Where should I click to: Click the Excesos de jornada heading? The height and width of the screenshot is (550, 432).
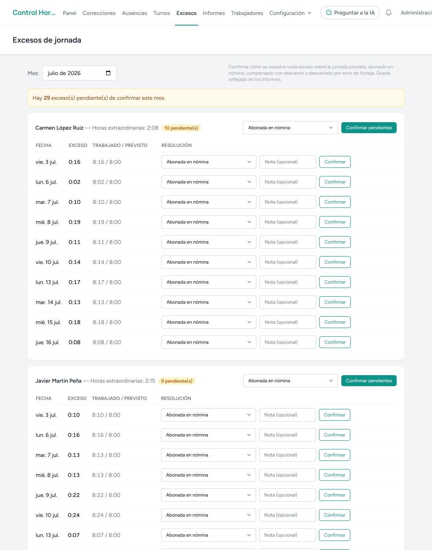[47, 40]
